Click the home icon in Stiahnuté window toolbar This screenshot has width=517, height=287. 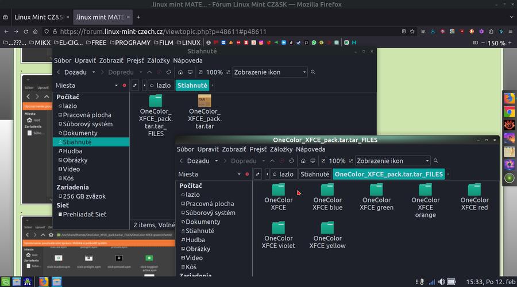click(180, 72)
